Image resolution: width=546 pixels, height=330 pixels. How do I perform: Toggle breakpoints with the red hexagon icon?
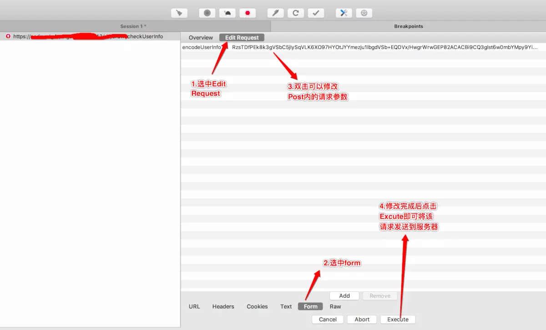point(248,13)
